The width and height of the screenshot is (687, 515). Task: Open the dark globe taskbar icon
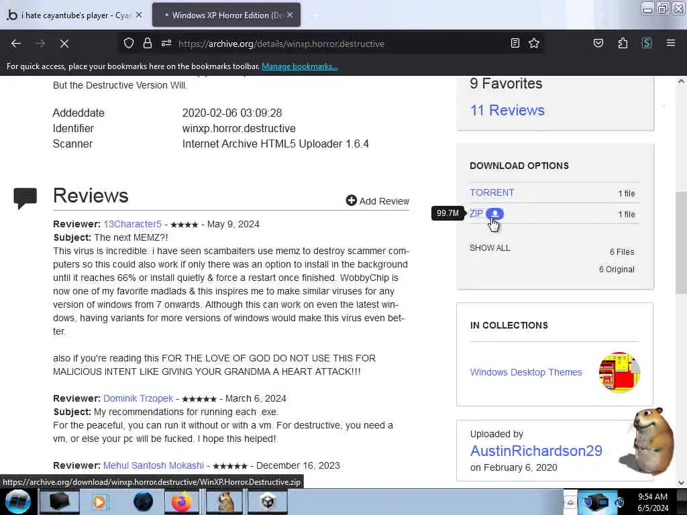(143, 502)
